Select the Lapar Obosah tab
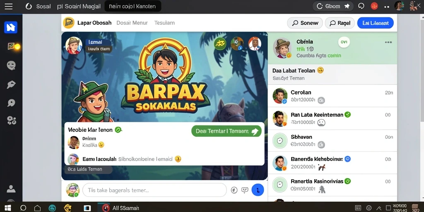This screenshot has width=424, height=212. tap(94, 23)
